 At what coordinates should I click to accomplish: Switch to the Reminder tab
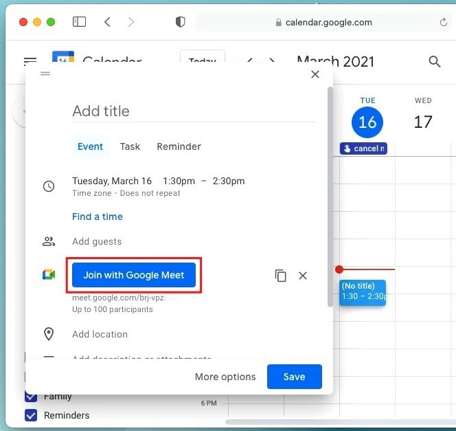pyautogui.click(x=179, y=146)
